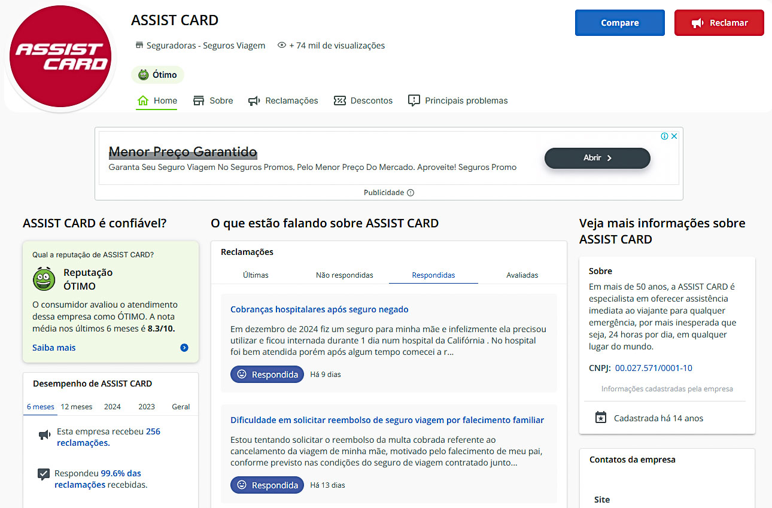
Task: Click the ad info icon
Action: (664, 136)
